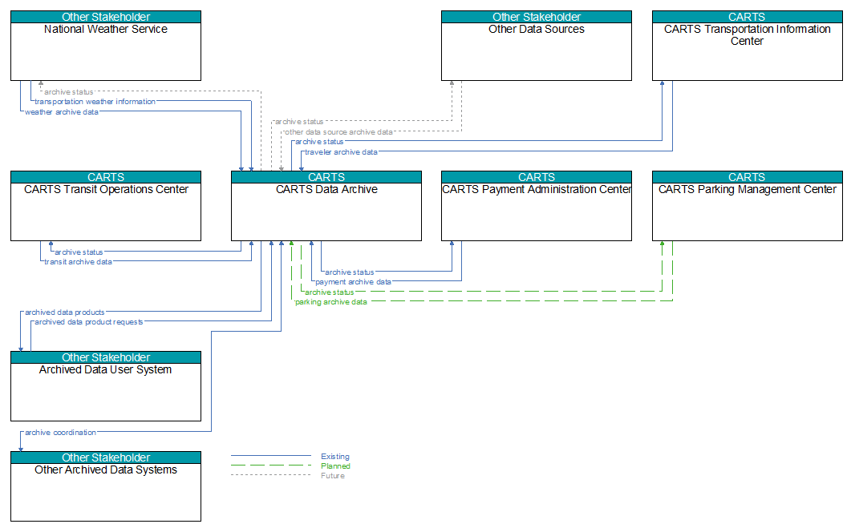The width and height of the screenshot is (851, 532).
Task: Click the CARTS header above Parking Management Center
Action: click(748, 177)
